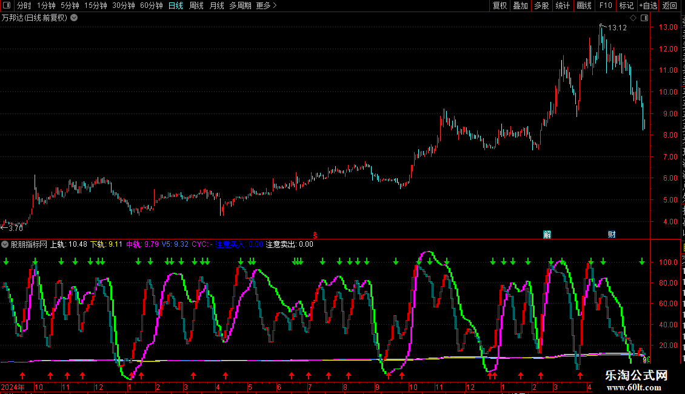Click the 叠加 overlay button
This screenshot has height=394, width=685.
(x=520, y=5)
